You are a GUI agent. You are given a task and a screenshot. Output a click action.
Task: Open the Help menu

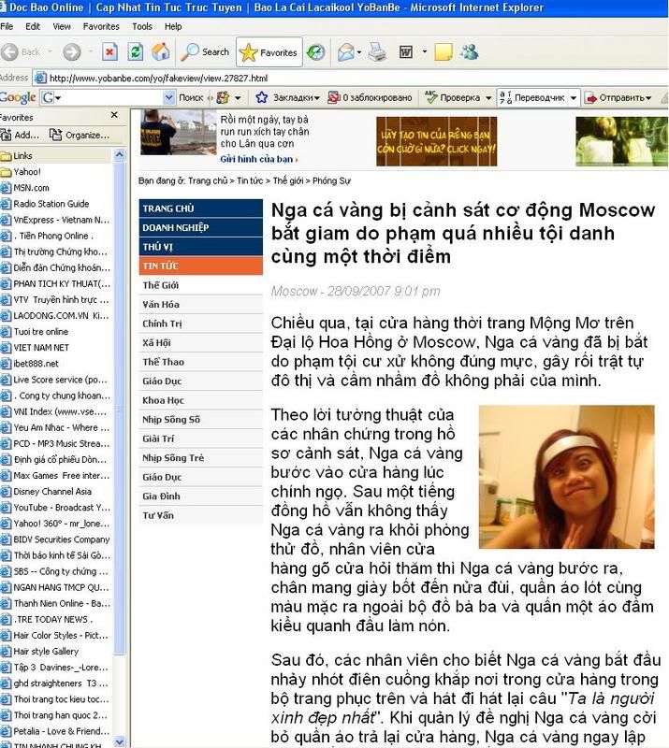click(173, 26)
